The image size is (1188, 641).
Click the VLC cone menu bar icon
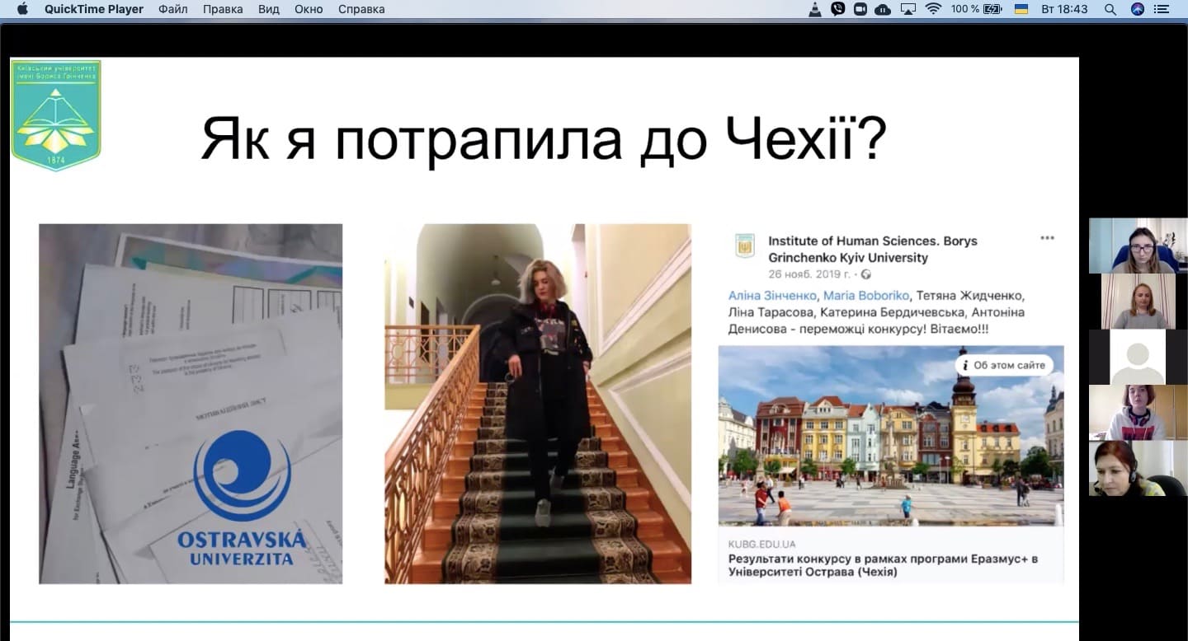pyautogui.click(x=815, y=9)
